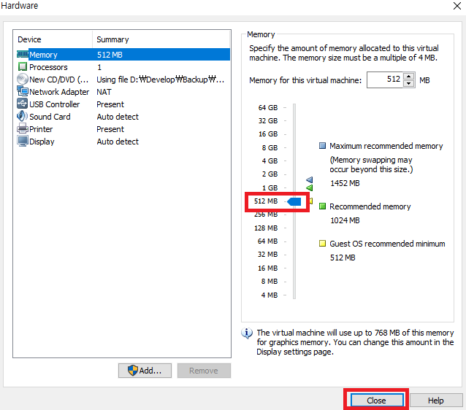Click the USB Controller icon

[23, 104]
